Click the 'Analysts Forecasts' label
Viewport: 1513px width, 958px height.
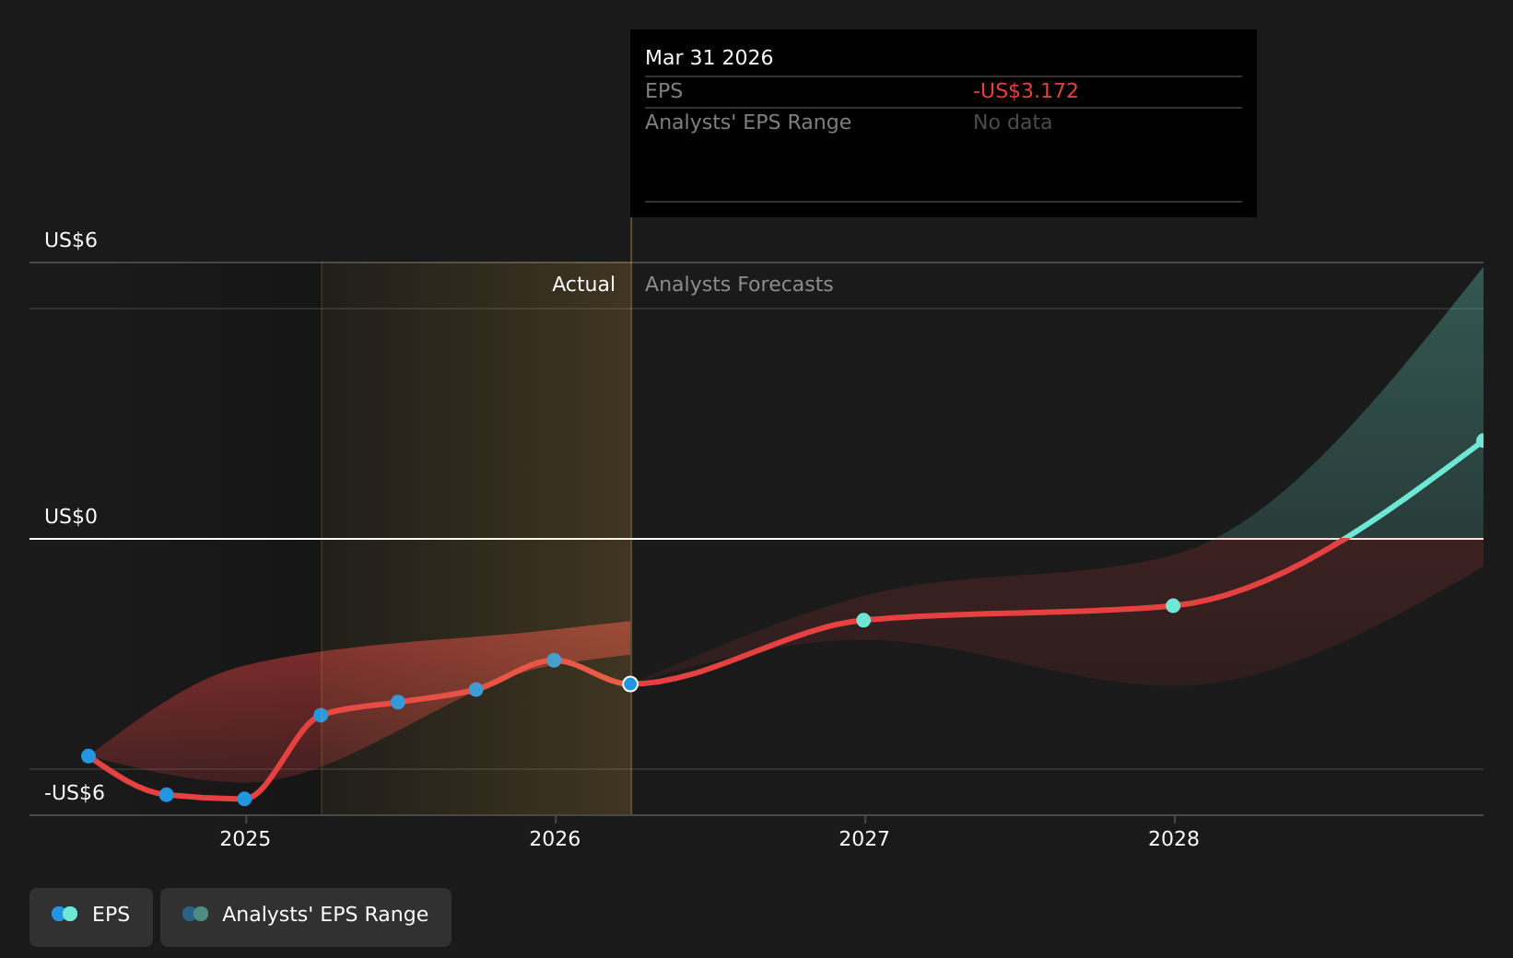point(739,285)
